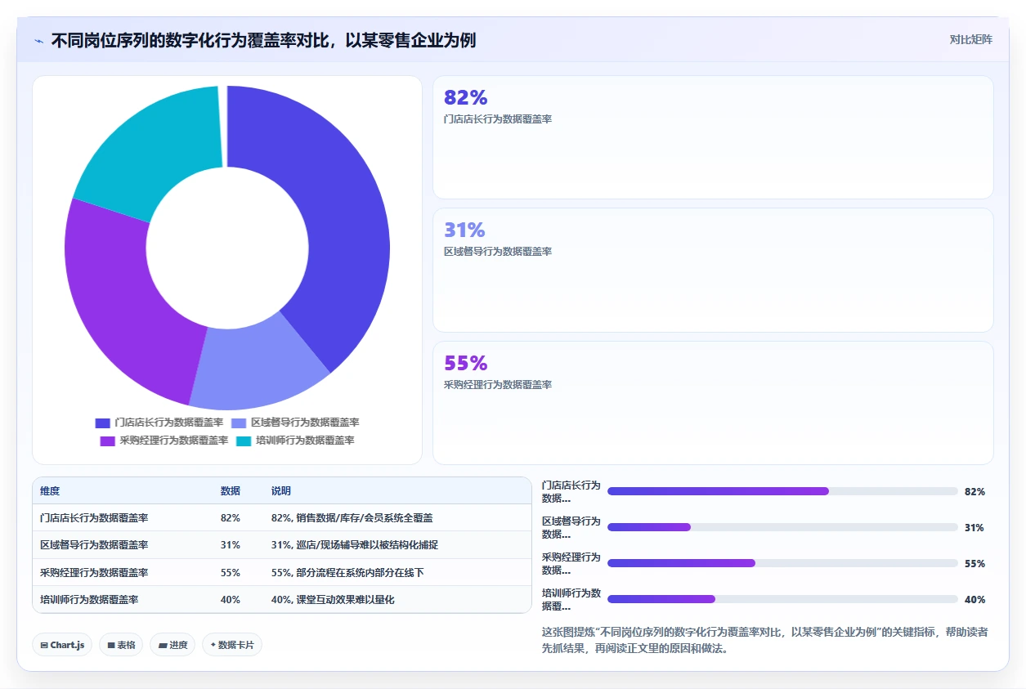The image size is (1026, 689).
Task: Click the note 课堂互动效果难以量化
Action: (345, 600)
